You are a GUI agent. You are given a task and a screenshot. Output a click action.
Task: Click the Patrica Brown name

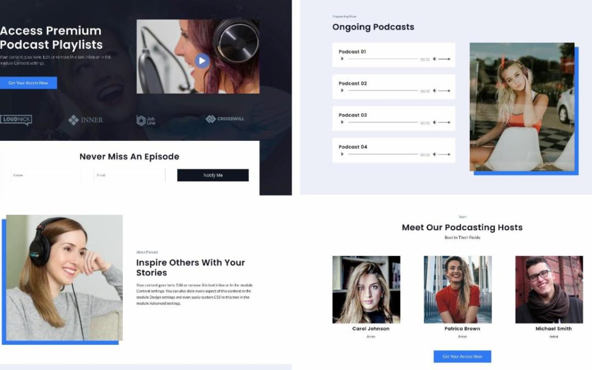[462, 329]
